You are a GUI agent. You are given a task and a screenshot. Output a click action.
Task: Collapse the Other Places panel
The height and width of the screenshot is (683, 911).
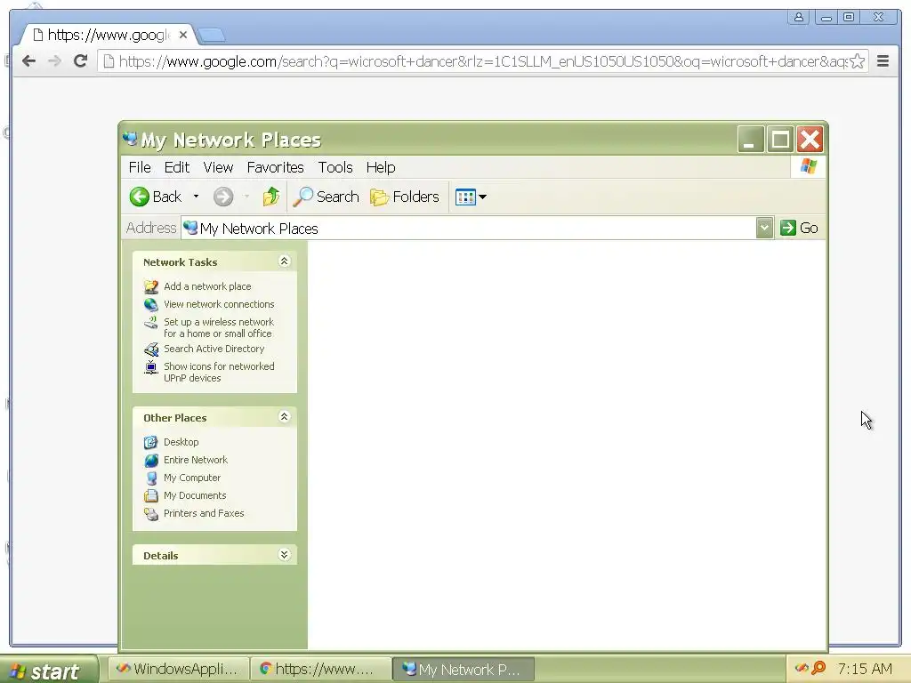tap(284, 416)
